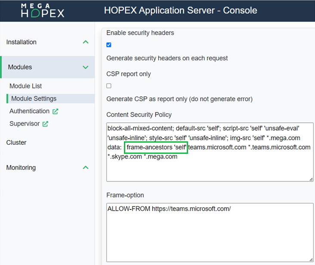The width and height of the screenshot is (315, 265).
Task: Toggle the Monitoring section chevron
Action: point(86,168)
